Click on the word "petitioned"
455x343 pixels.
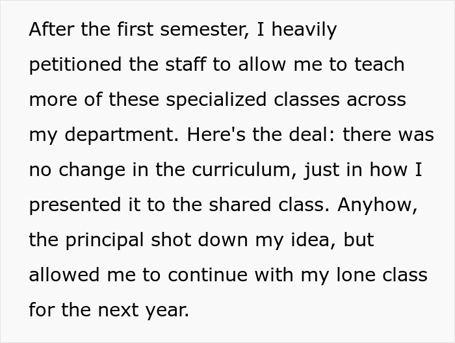(75, 65)
